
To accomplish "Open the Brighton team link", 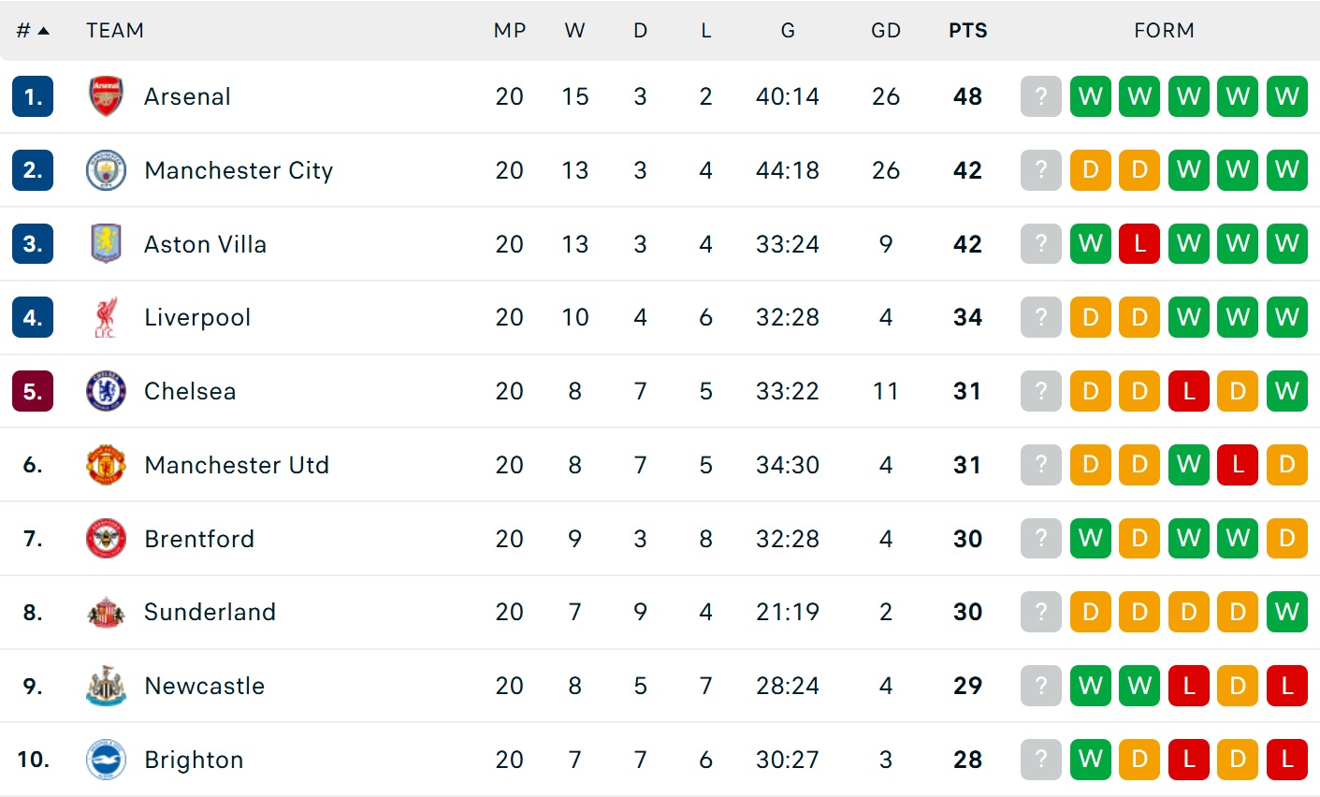I will click(x=194, y=760).
